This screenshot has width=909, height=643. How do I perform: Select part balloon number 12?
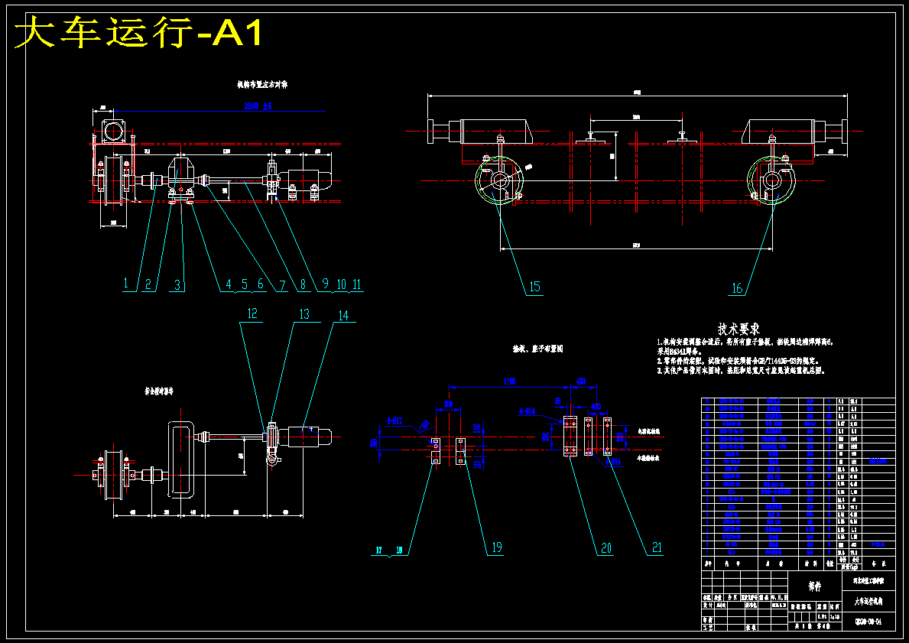click(x=252, y=313)
